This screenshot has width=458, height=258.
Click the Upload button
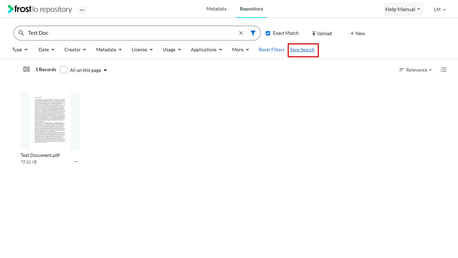(x=322, y=33)
